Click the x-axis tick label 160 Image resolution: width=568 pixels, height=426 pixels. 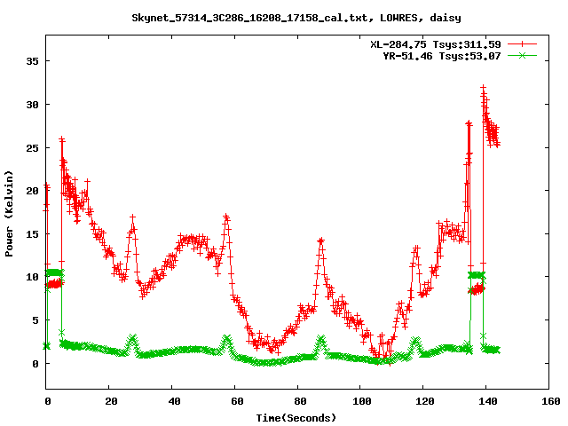tap(551, 401)
